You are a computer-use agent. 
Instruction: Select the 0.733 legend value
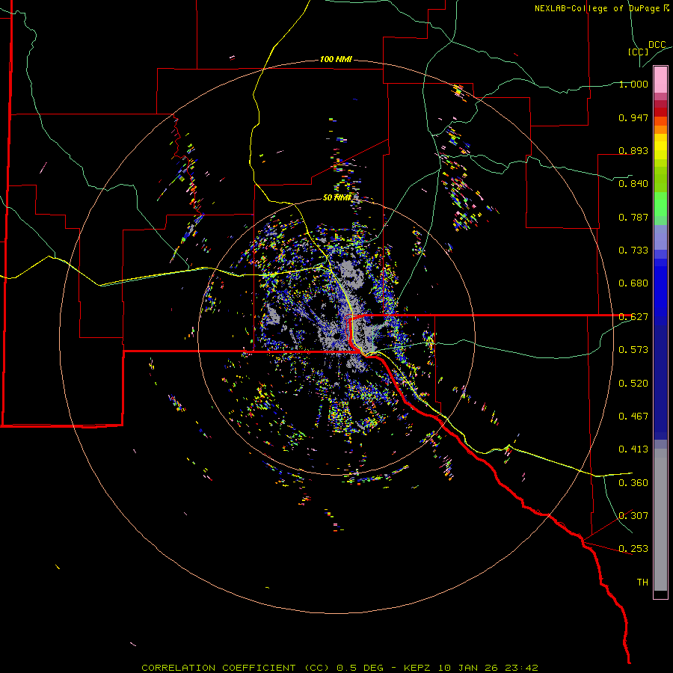[633, 251]
